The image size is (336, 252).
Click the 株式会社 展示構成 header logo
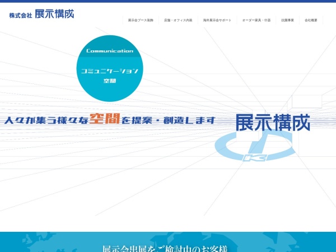point(41,14)
